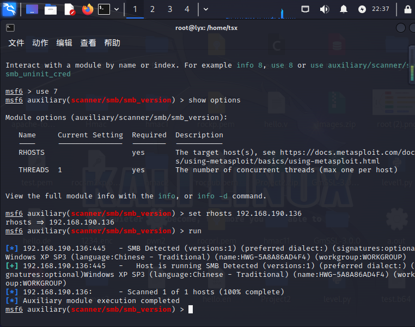The height and width of the screenshot is (327, 415).
Task: Open the 动作 menu
Action: 40,43
